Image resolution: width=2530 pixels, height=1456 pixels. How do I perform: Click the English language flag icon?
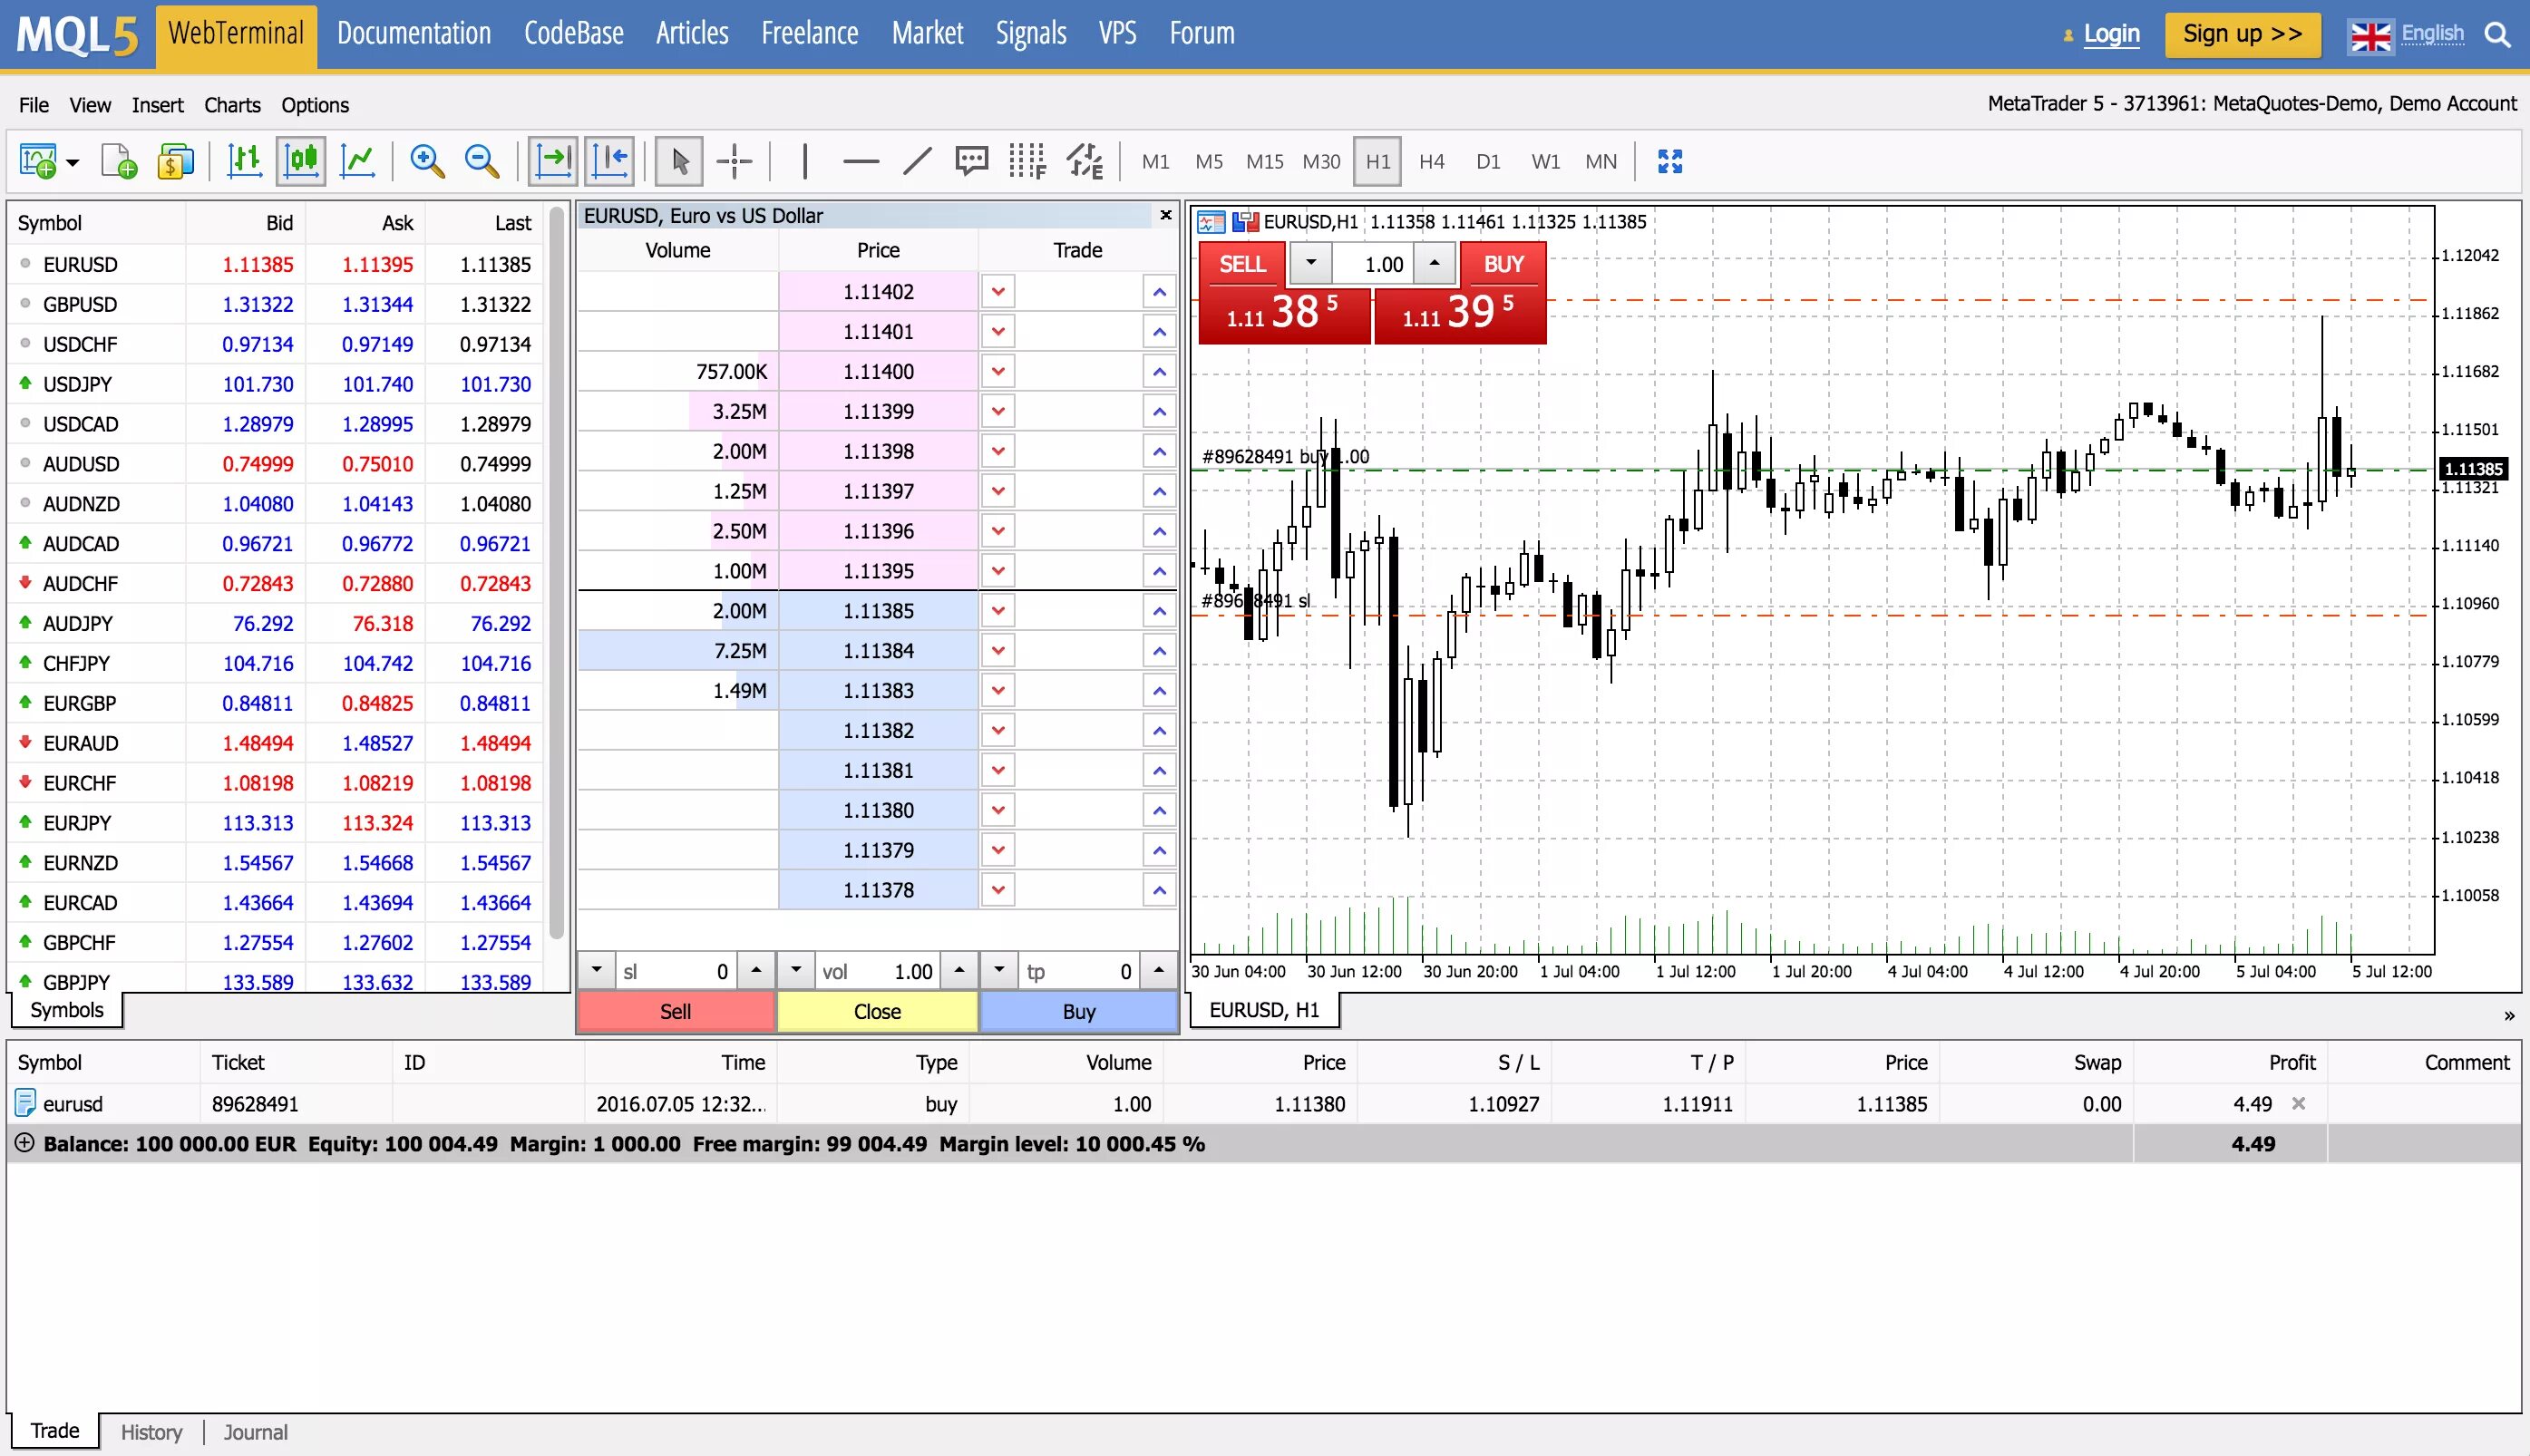pos(2370,36)
